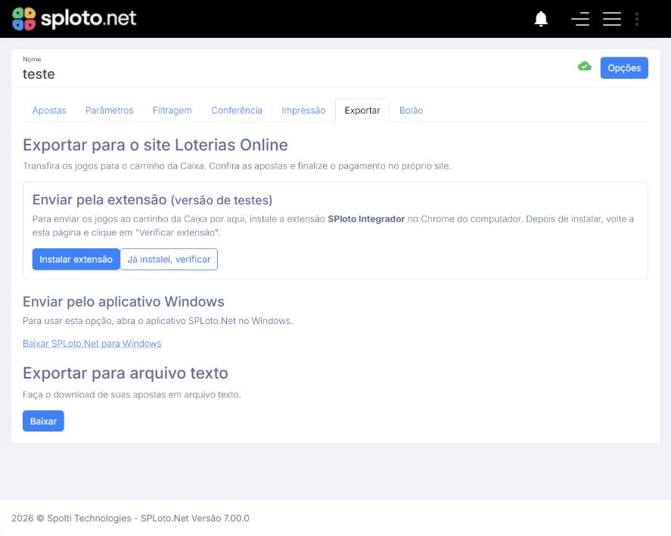
Task: Select the Exportar tab
Action: [362, 111]
